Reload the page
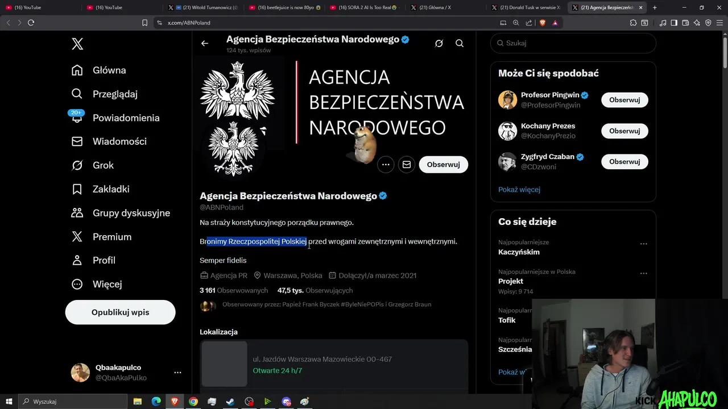728x409 pixels. pyautogui.click(x=31, y=23)
